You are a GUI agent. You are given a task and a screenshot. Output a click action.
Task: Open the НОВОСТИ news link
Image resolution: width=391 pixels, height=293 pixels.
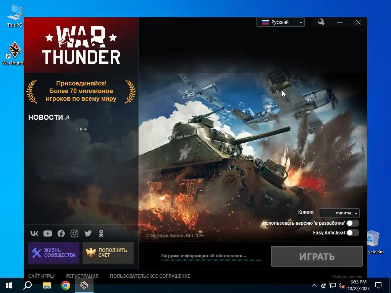coord(49,118)
